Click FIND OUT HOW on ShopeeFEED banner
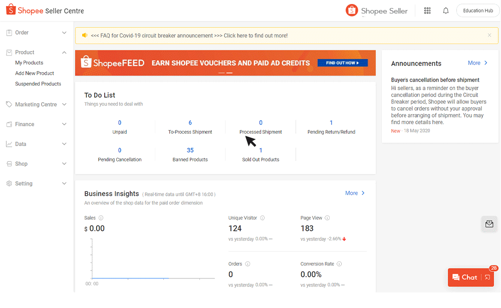This screenshot has width=501, height=308. [x=343, y=63]
